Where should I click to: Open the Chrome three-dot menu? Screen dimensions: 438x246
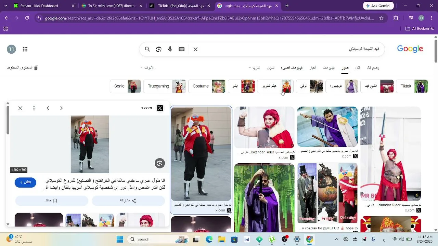click(x=431, y=18)
